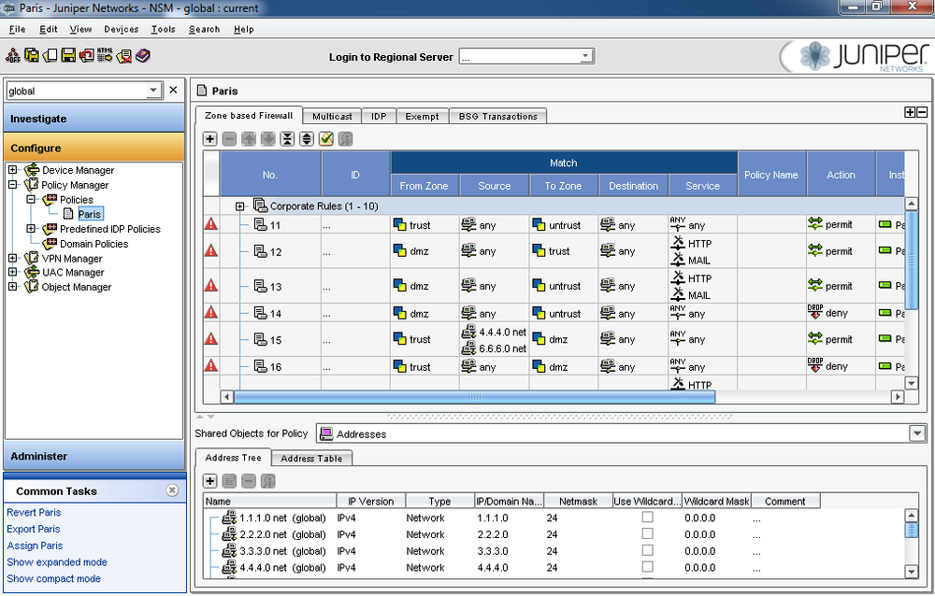Open the purple help book icon

[142, 56]
